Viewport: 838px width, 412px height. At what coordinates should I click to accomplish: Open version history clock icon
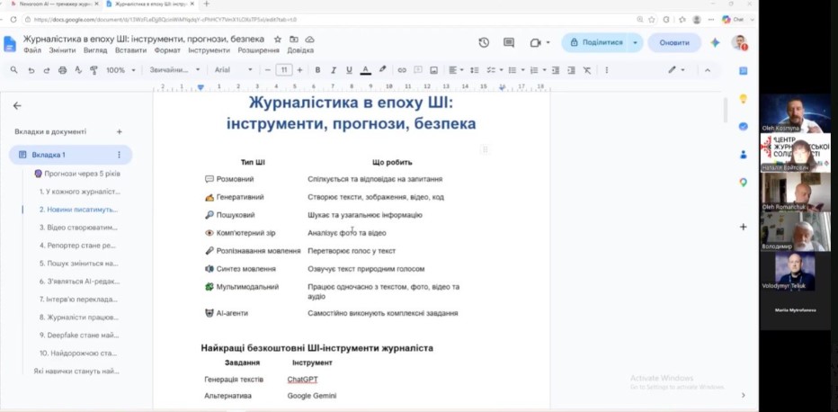(484, 43)
